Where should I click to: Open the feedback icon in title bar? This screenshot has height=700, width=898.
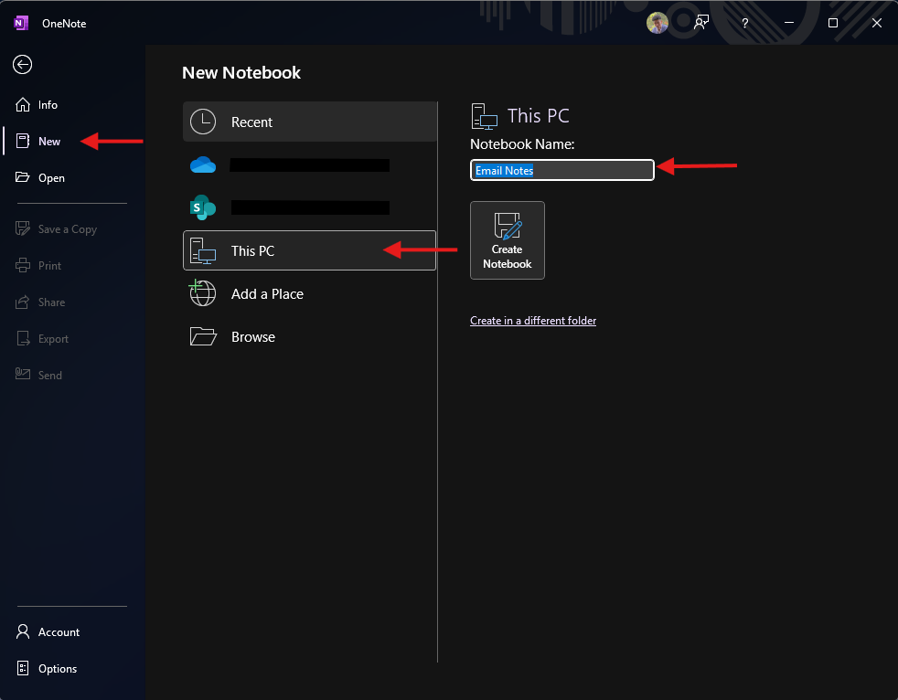pyautogui.click(x=701, y=23)
